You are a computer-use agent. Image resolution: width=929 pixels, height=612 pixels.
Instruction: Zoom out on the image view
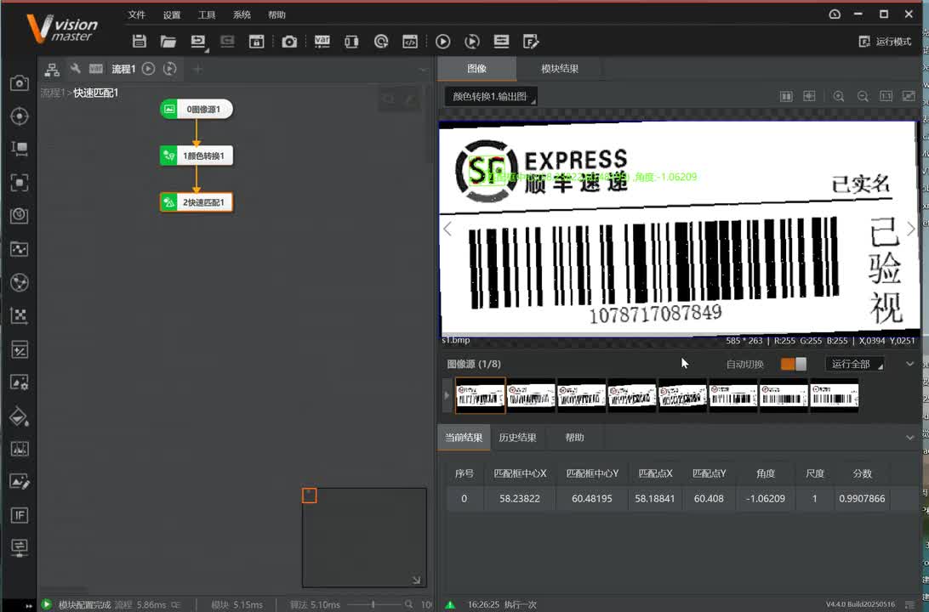(863, 96)
